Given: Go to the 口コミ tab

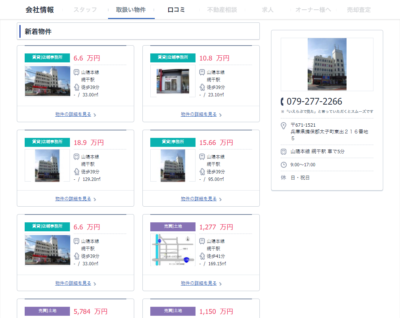Looking at the screenshot, I should coord(176,10).
